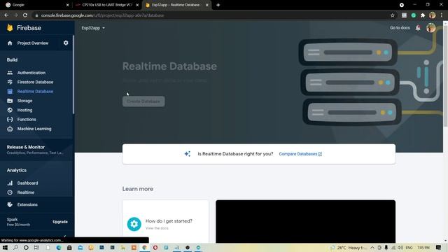
Task: Switch to the Google tab
Action: point(36,5)
